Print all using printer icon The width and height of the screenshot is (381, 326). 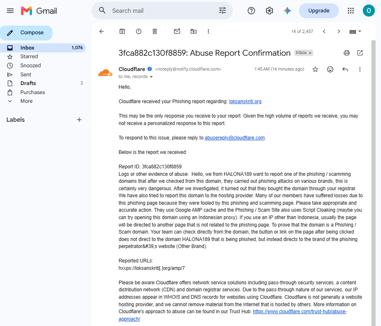347,53
